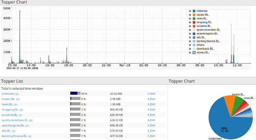Click the shopping.BL. red legend swatch
The height and width of the screenshot is (140, 256).
[x=194, y=22]
